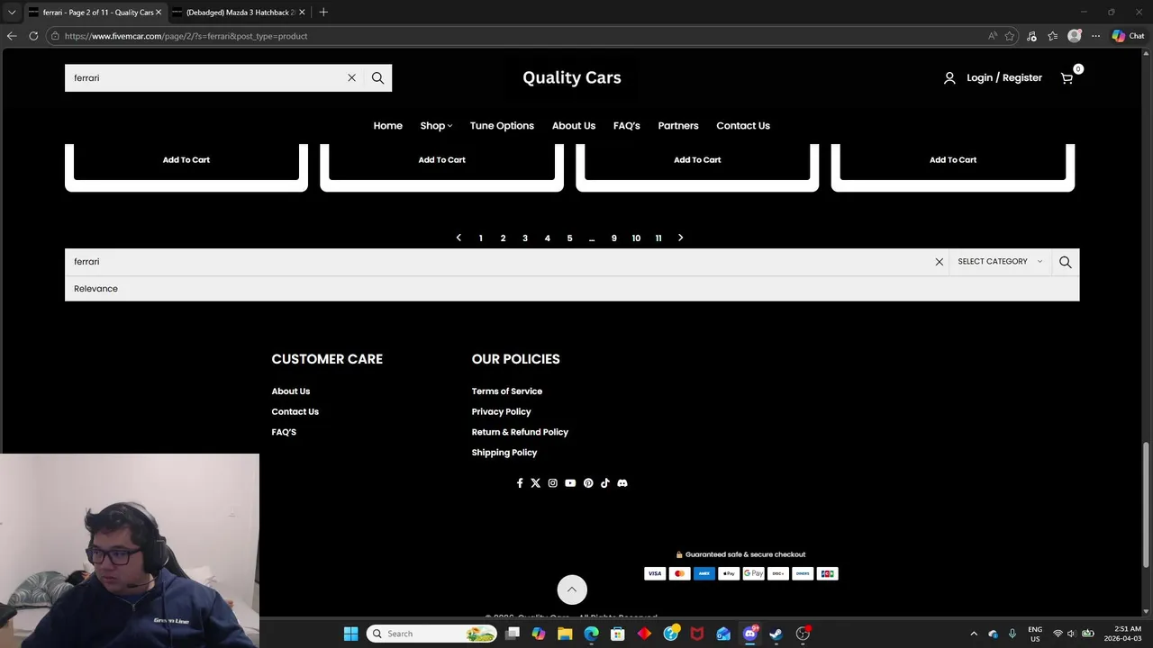Viewport: 1153px width, 648px height.
Task: Open the browser profile avatar
Action: tap(1074, 36)
